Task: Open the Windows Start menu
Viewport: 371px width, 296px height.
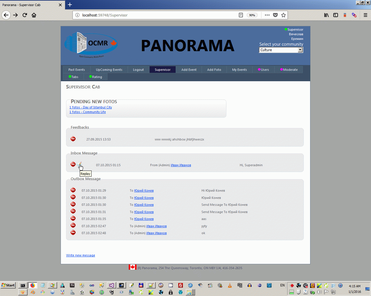Action: point(8,285)
